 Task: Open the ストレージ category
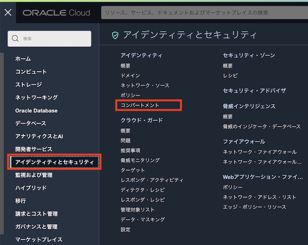click(28, 85)
